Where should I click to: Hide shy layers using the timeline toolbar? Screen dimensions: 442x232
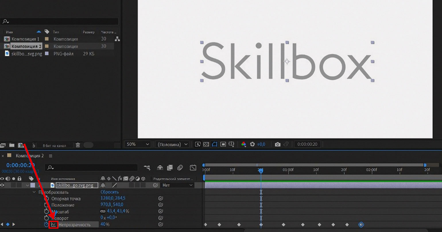(x=160, y=167)
